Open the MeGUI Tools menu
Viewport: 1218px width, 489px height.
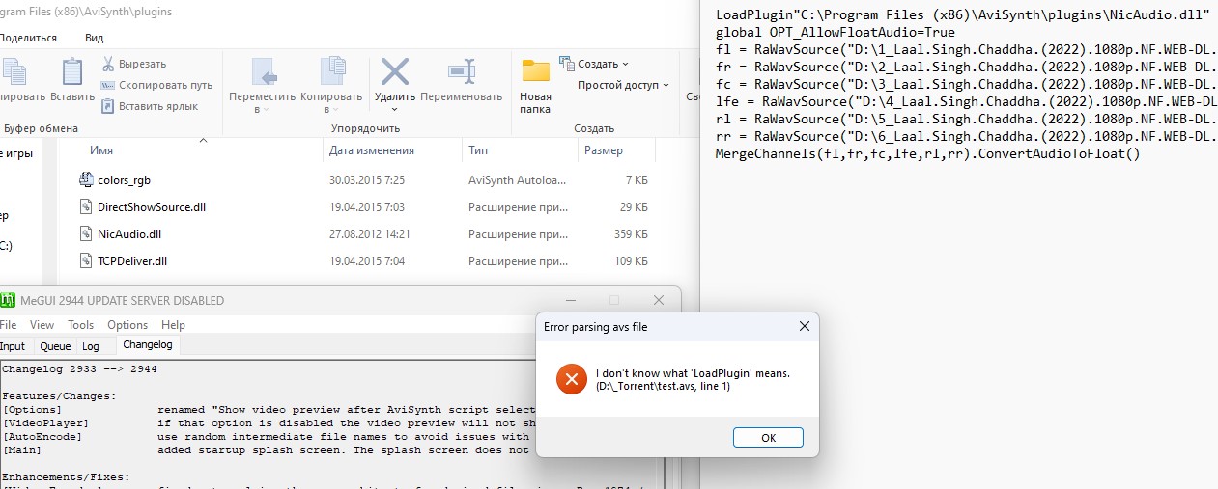(x=81, y=325)
